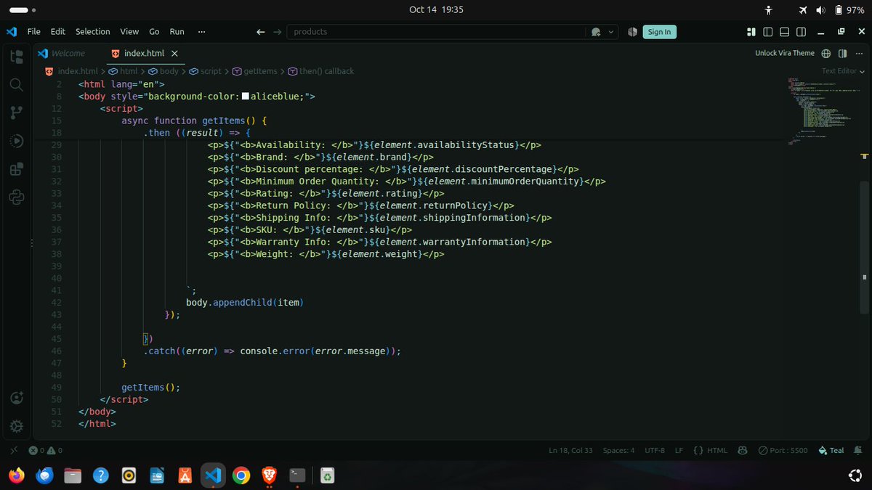This screenshot has height=490, width=872.
Task: Close the index.html tab
Action: pos(174,53)
